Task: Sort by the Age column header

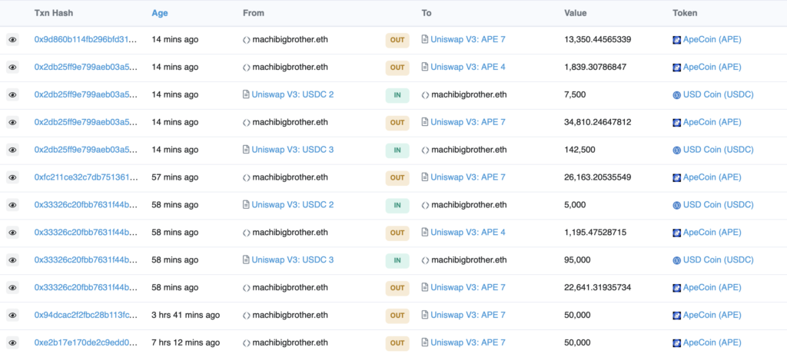Action: click(x=160, y=13)
